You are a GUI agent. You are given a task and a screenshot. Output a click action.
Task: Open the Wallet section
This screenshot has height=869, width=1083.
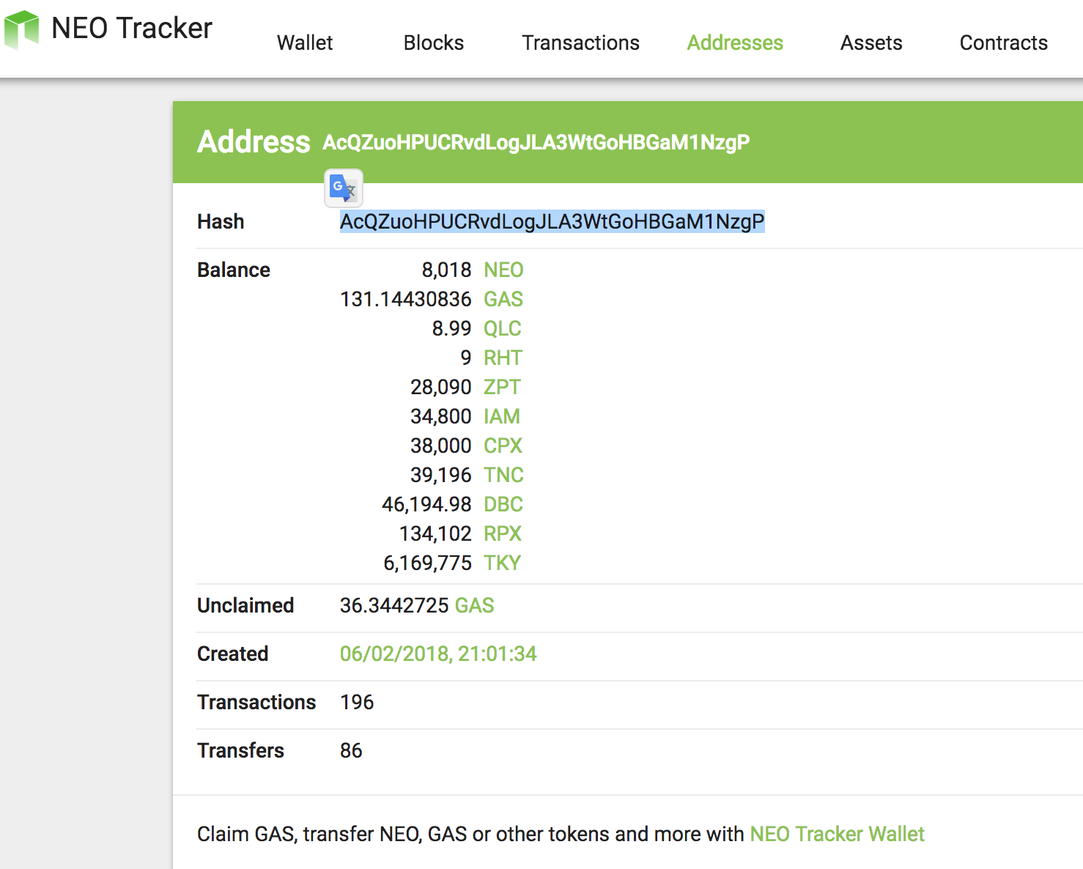pos(304,42)
